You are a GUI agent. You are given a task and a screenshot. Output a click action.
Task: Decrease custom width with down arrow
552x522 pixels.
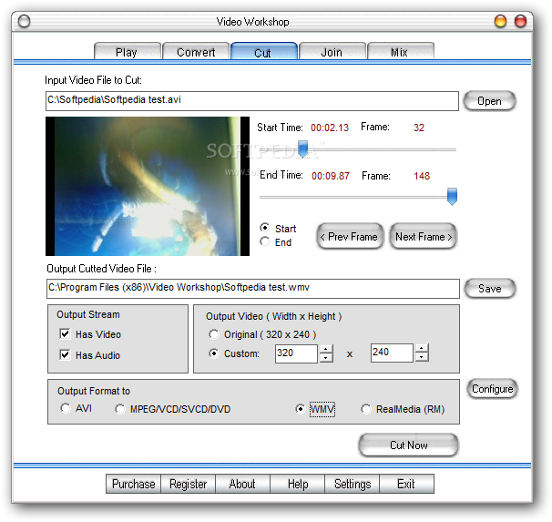tap(326, 358)
